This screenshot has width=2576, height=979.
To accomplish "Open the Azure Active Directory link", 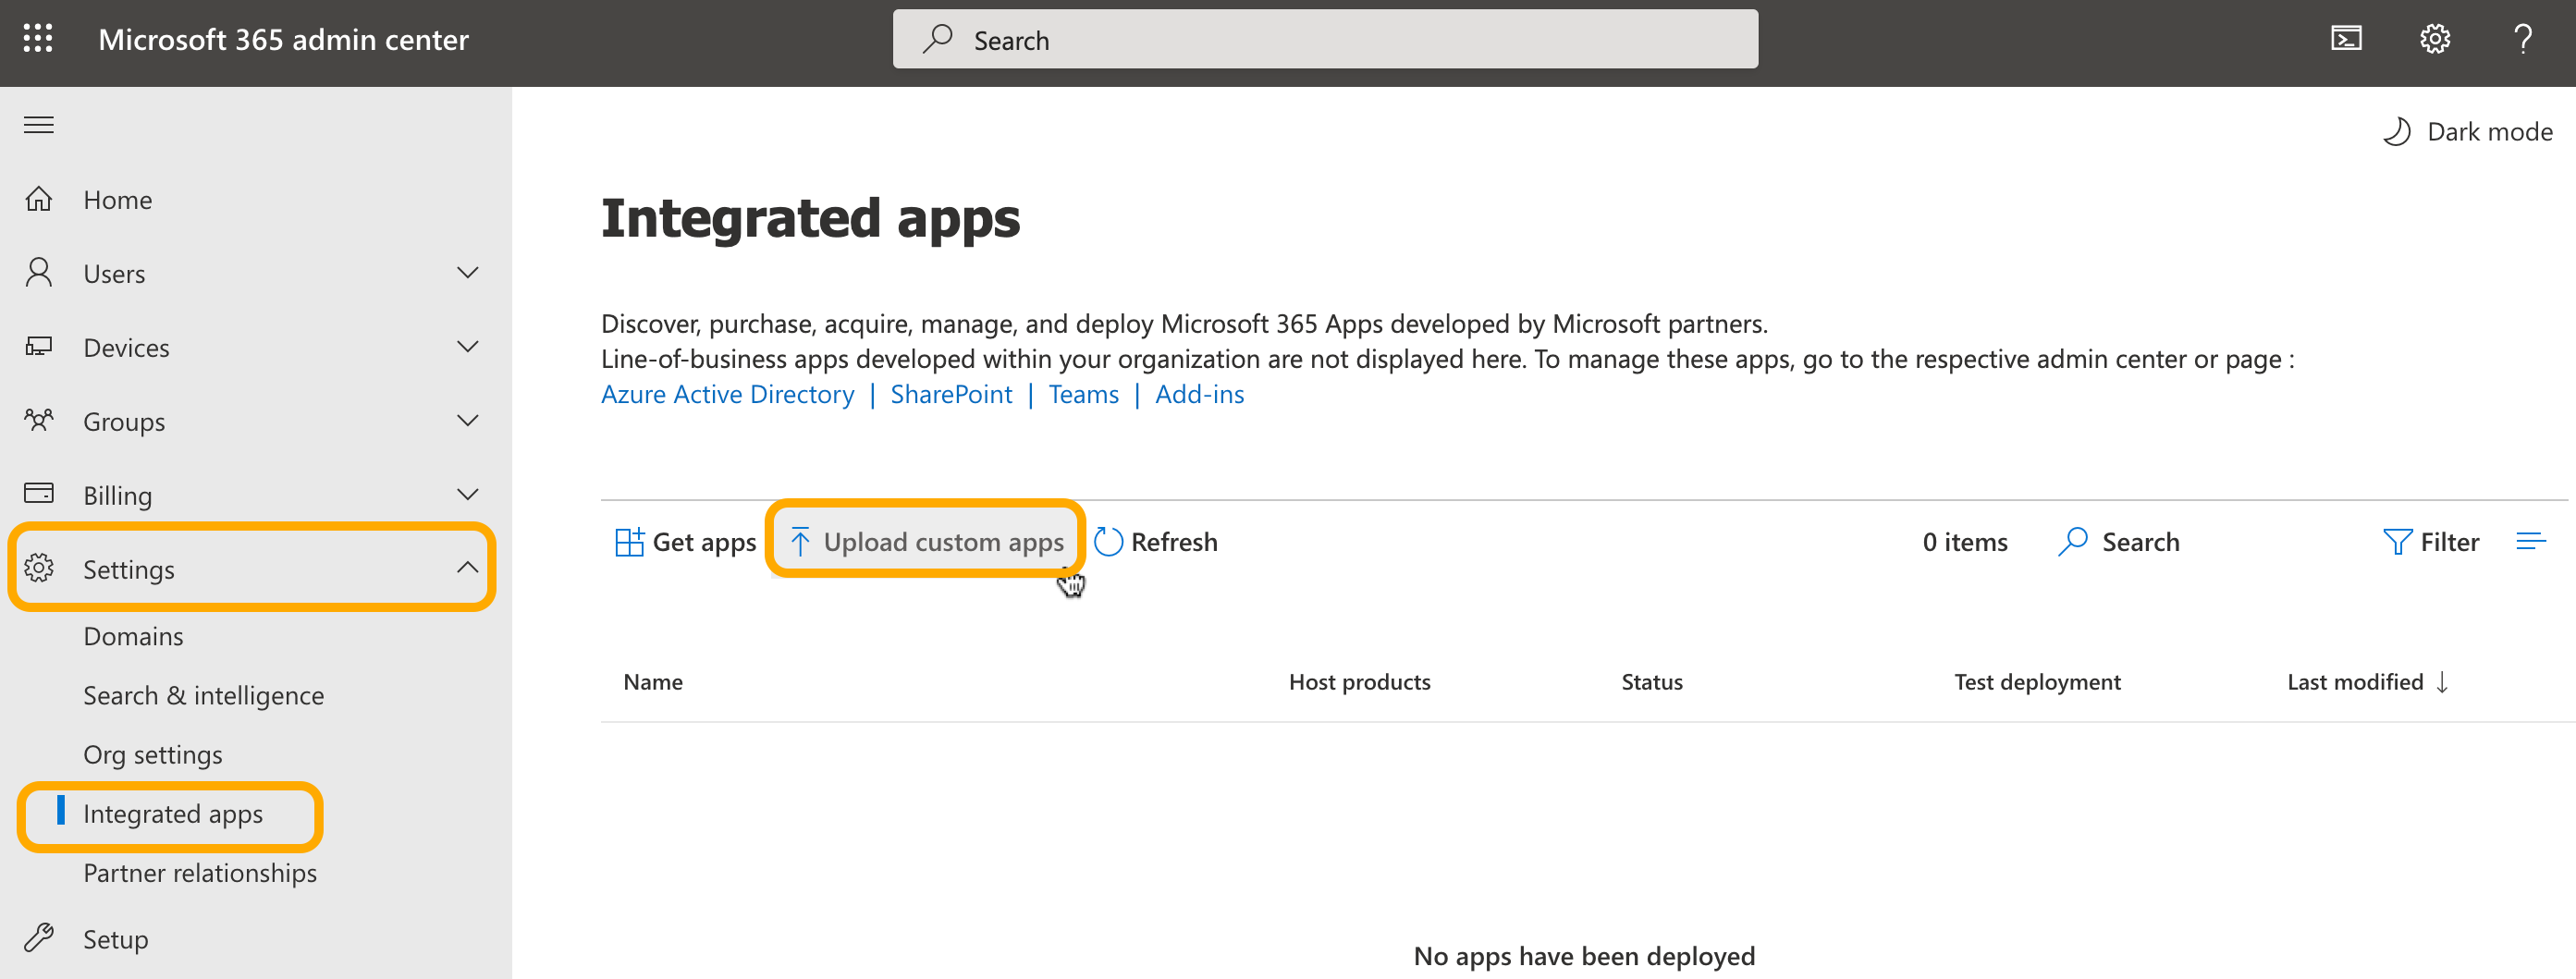I will point(727,394).
